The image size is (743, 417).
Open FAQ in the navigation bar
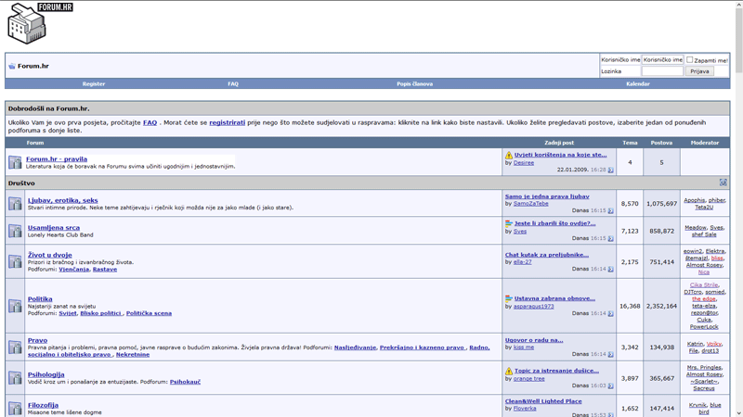coord(233,83)
